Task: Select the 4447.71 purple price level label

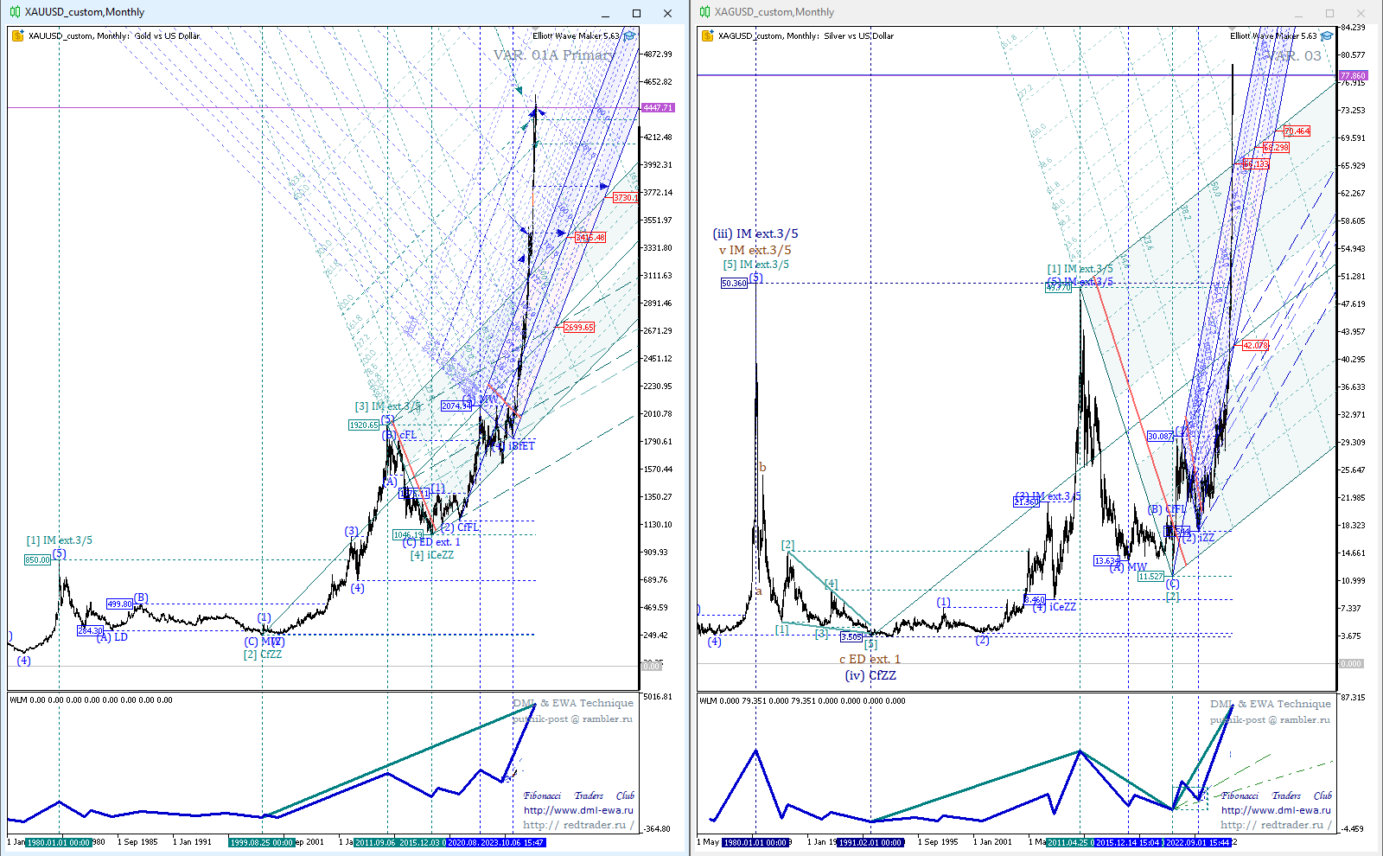Action: coord(658,108)
